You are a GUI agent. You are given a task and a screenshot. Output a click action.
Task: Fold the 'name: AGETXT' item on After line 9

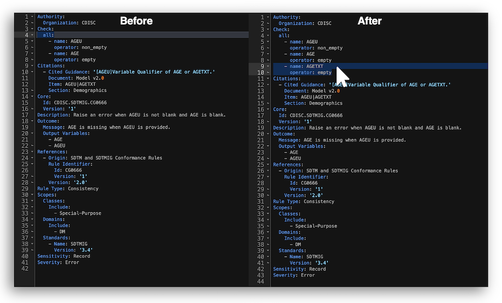click(x=268, y=66)
